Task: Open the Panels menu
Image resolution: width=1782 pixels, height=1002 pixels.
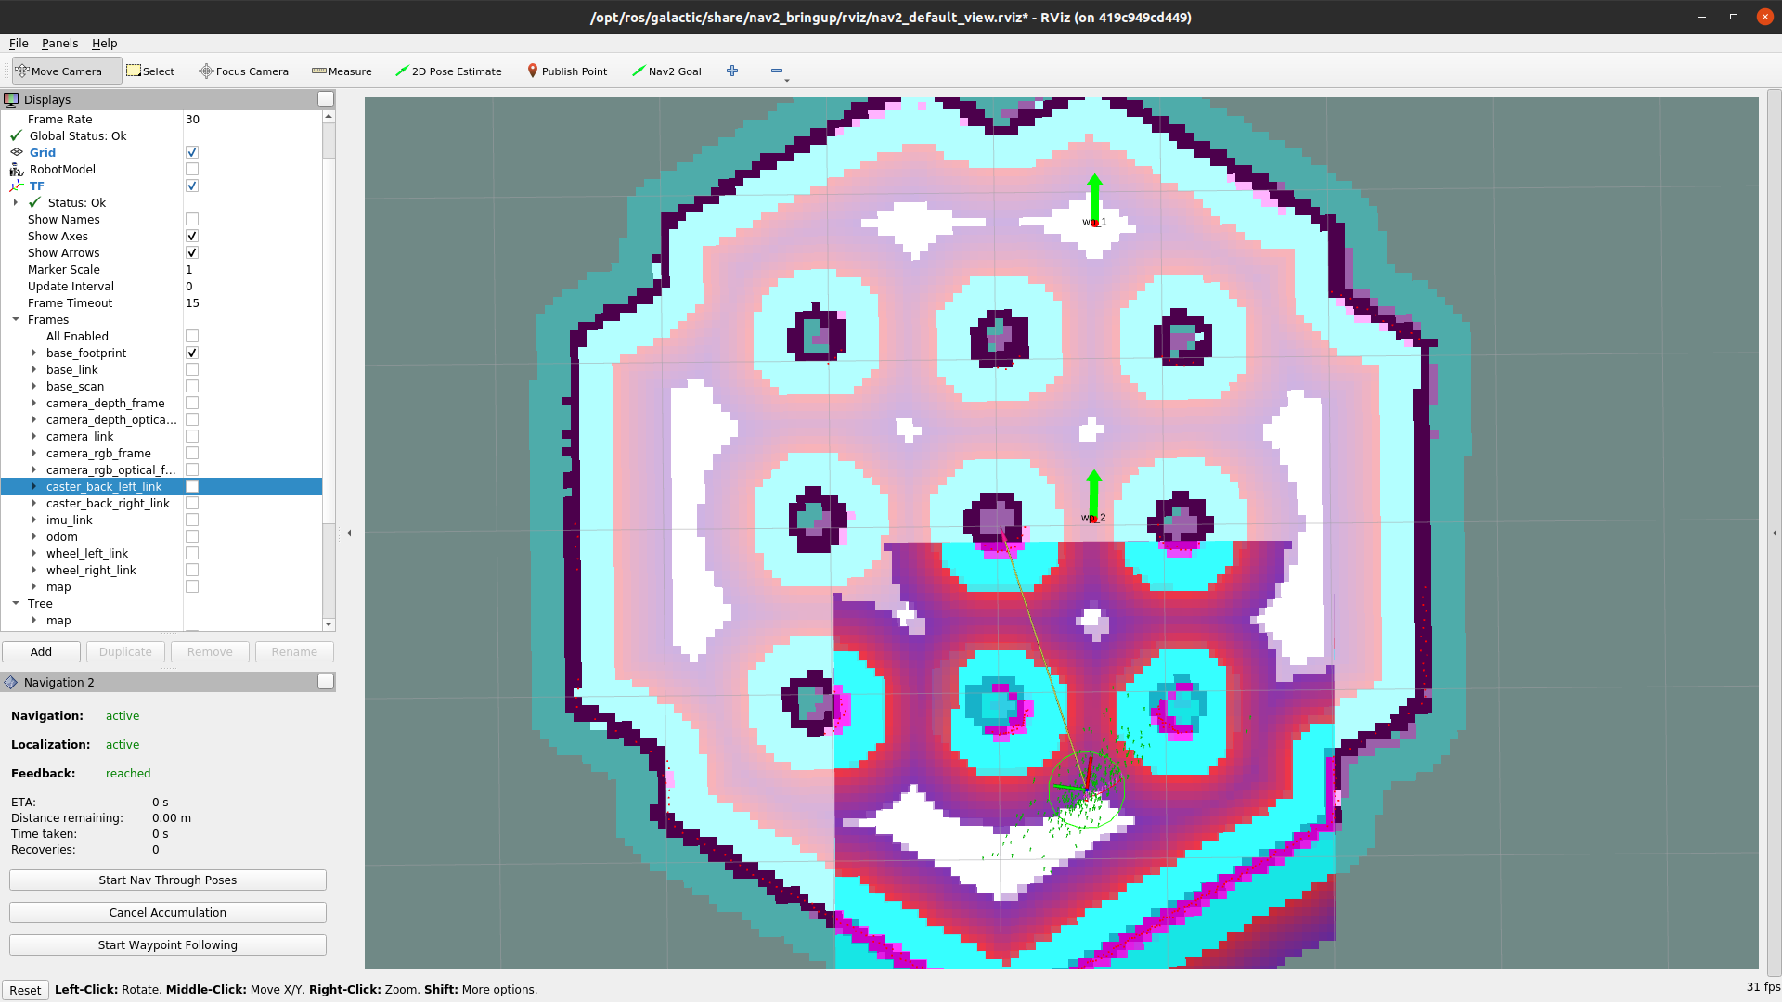Action: tap(59, 43)
